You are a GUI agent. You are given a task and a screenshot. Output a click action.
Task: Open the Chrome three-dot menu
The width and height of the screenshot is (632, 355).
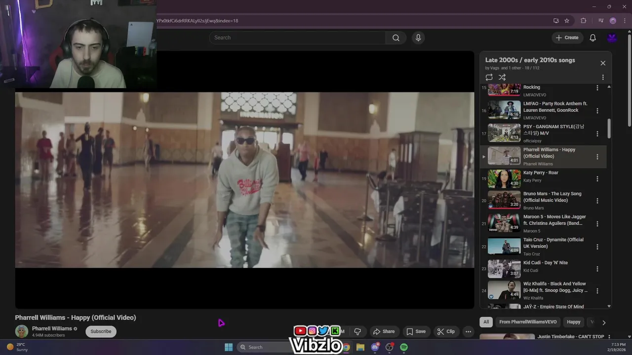coord(625,21)
